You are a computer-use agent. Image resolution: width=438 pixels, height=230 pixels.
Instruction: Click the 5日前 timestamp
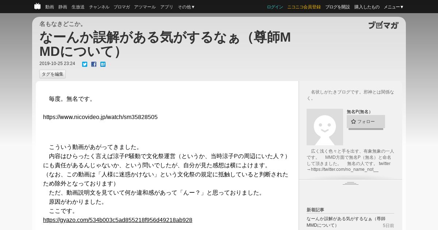click(388, 226)
